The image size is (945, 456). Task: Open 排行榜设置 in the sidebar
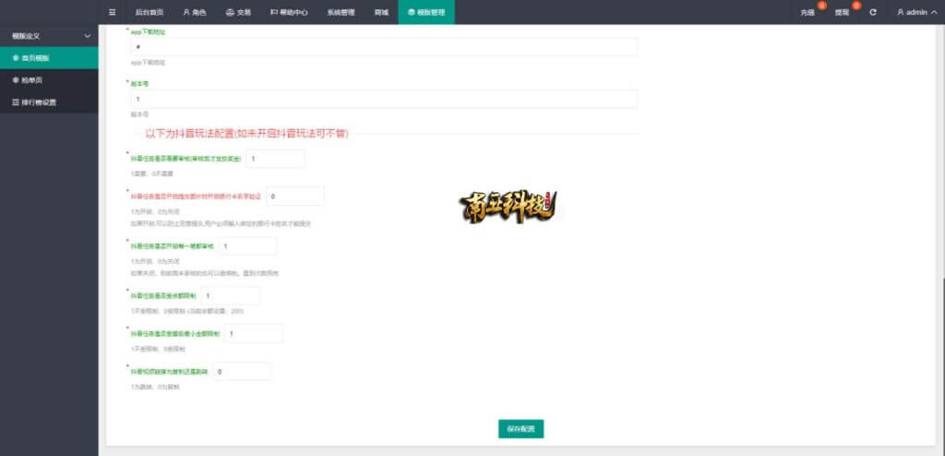49,102
